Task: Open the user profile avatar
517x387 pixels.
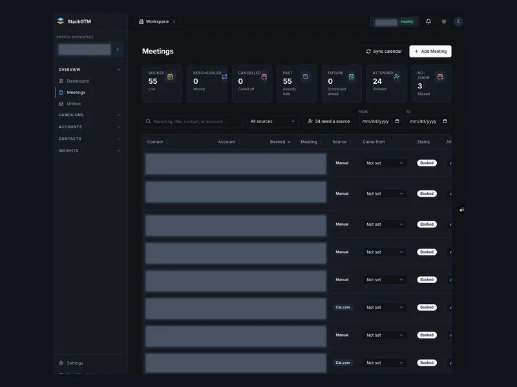Action: [x=458, y=21]
